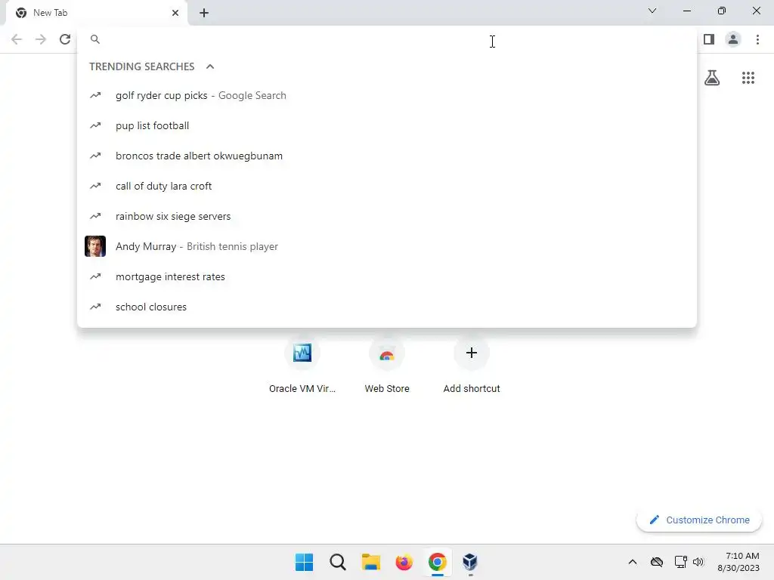Image resolution: width=774 pixels, height=580 pixels.
Task: Click the volume speaker tray icon
Action: pyautogui.click(x=698, y=562)
